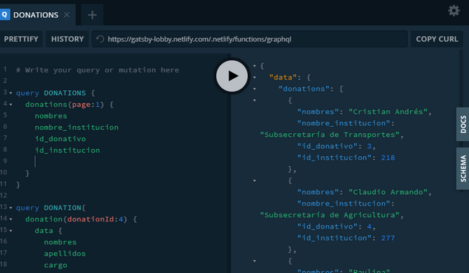Add a new tab with plus icon
This screenshot has height=273, width=469.
click(x=92, y=15)
